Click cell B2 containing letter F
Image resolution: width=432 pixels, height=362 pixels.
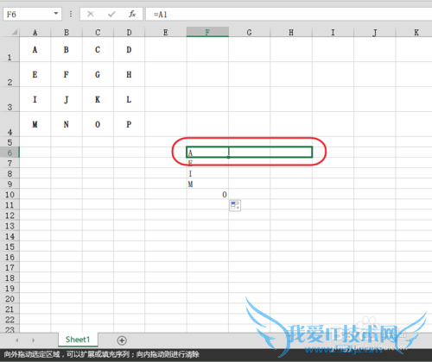67,74
